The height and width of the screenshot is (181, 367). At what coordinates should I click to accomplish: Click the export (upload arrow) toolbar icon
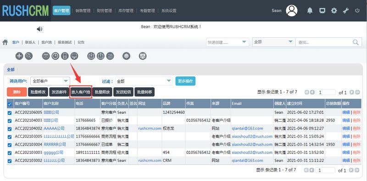coord(100,56)
